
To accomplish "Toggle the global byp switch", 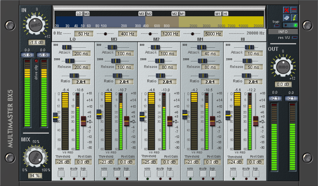I will [277, 26].
